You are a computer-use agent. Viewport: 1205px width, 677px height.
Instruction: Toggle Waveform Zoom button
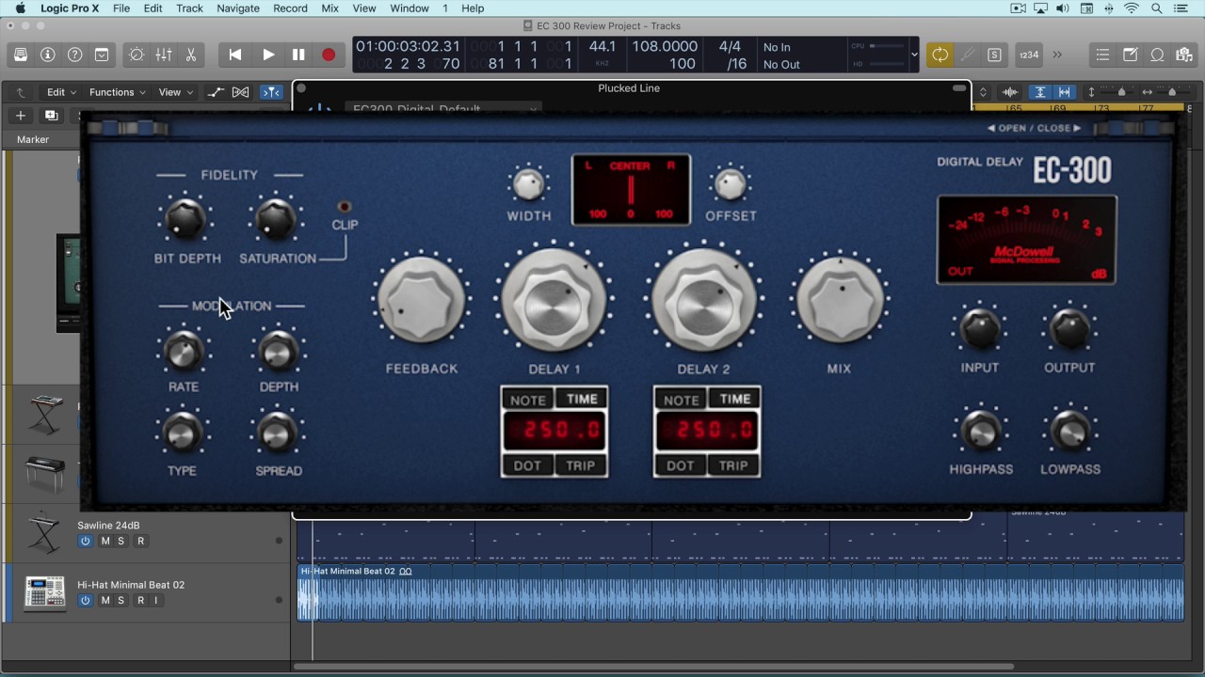click(1010, 92)
